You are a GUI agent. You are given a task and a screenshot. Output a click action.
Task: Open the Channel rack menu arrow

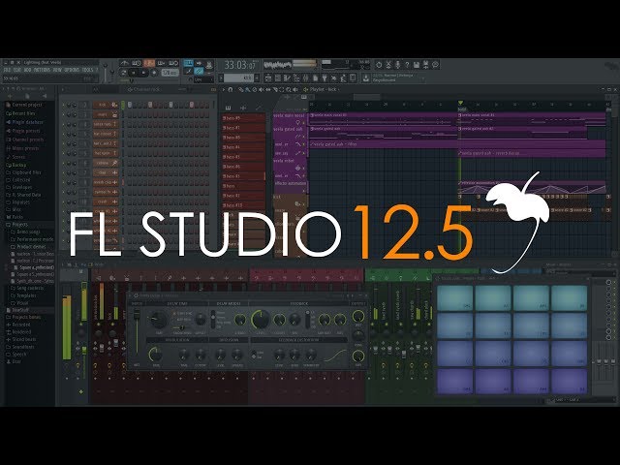[63, 90]
